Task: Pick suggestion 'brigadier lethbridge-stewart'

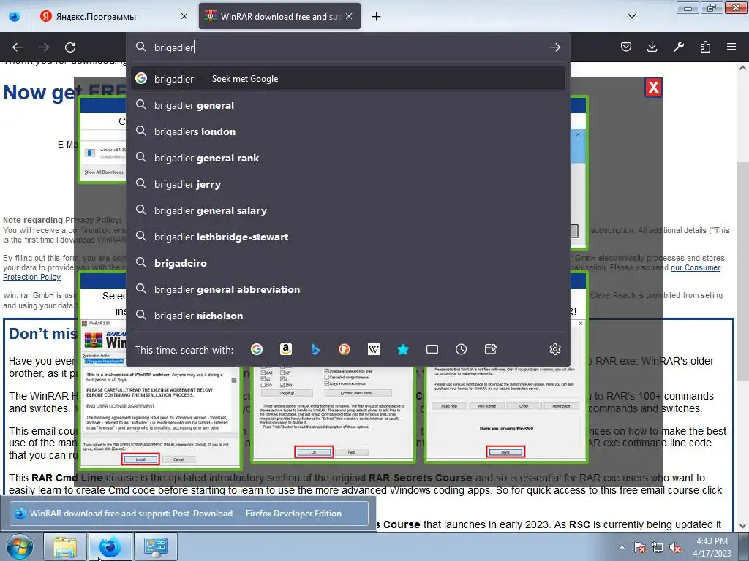Action: pos(347,237)
